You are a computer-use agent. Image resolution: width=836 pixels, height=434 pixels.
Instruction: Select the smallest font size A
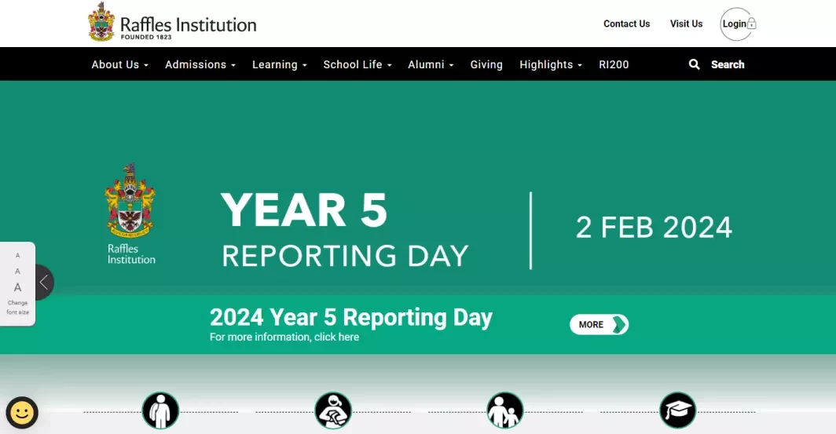pyautogui.click(x=17, y=256)
